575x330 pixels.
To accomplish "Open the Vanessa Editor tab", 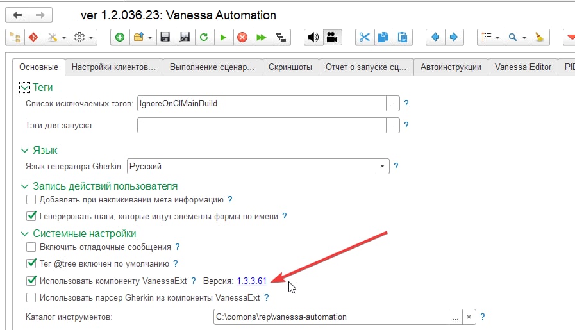I will (523, 67).
